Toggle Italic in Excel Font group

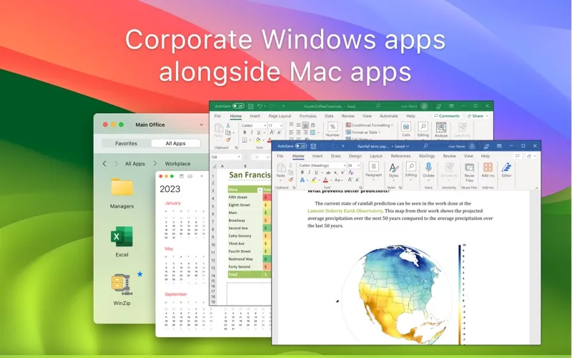(252, 132)
